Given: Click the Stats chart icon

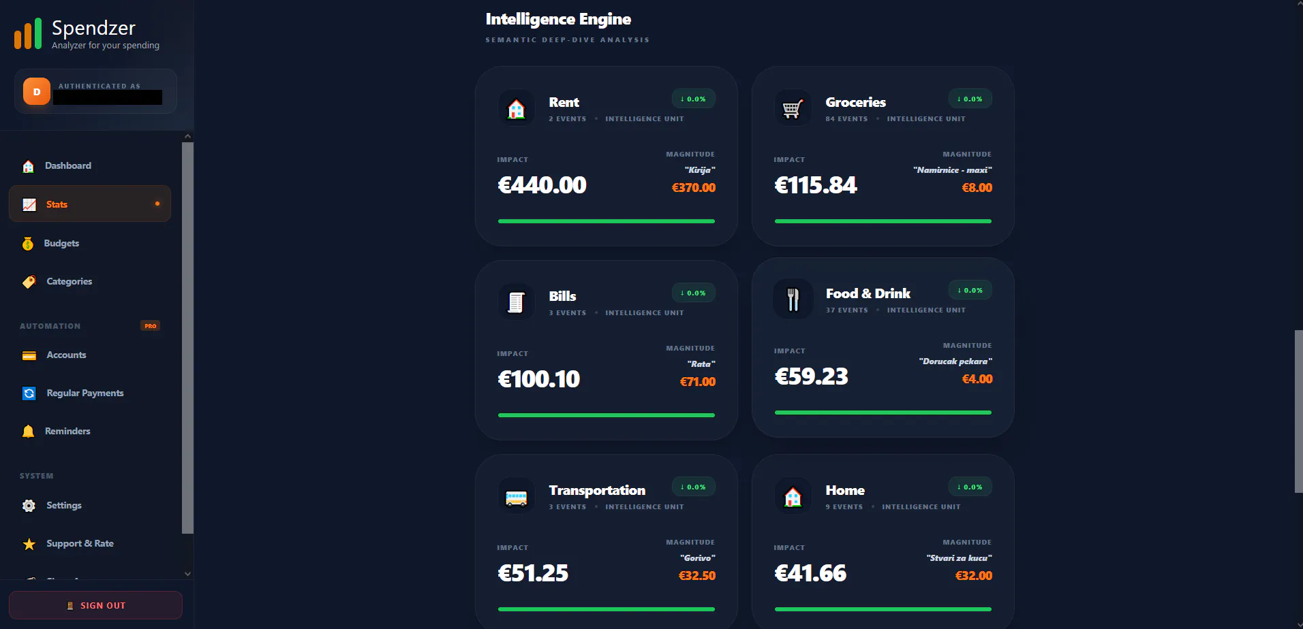Looking at the screenshot, I should pos(29,204).
